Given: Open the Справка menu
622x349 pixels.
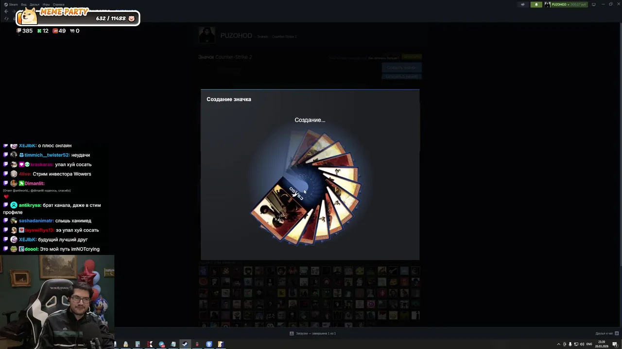Looking at the screenshot, I should click(x=58, y=4).
